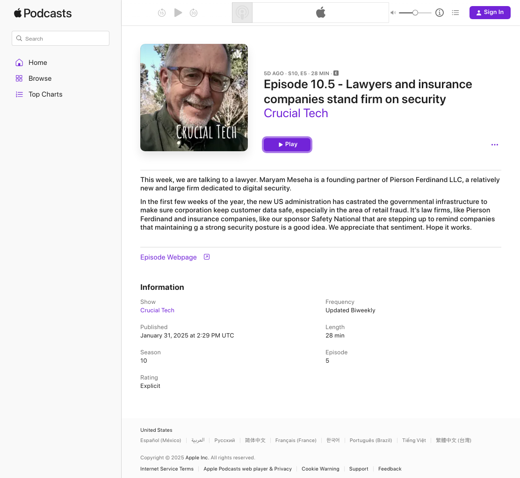
Task: Adjust the volume slider
Action: (x=415, y=13)
